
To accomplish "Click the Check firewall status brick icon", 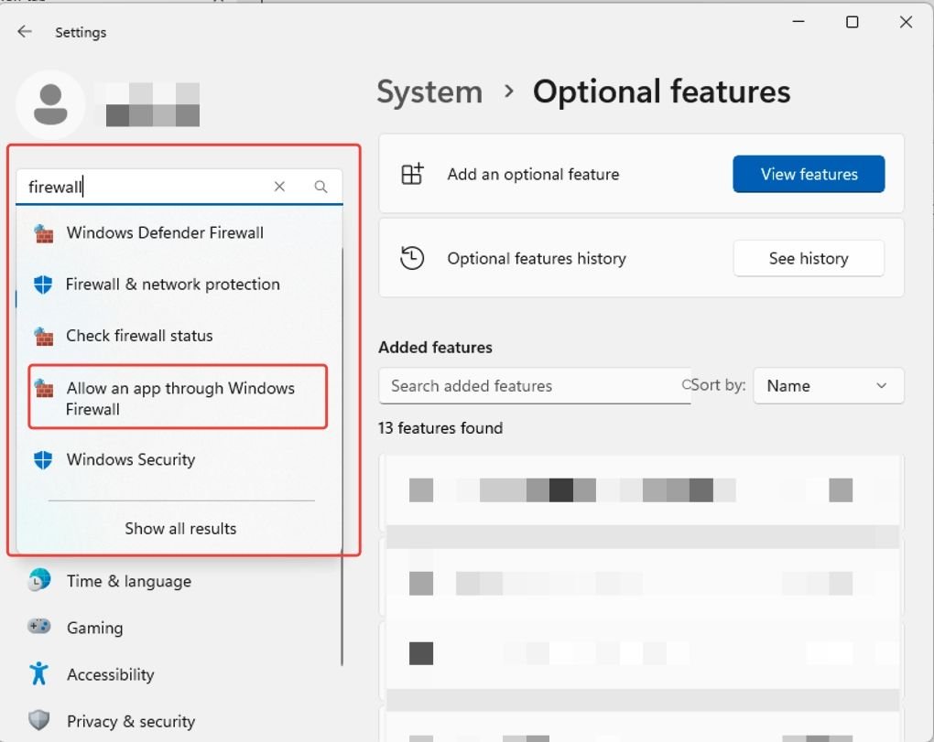I will (43, 336).
